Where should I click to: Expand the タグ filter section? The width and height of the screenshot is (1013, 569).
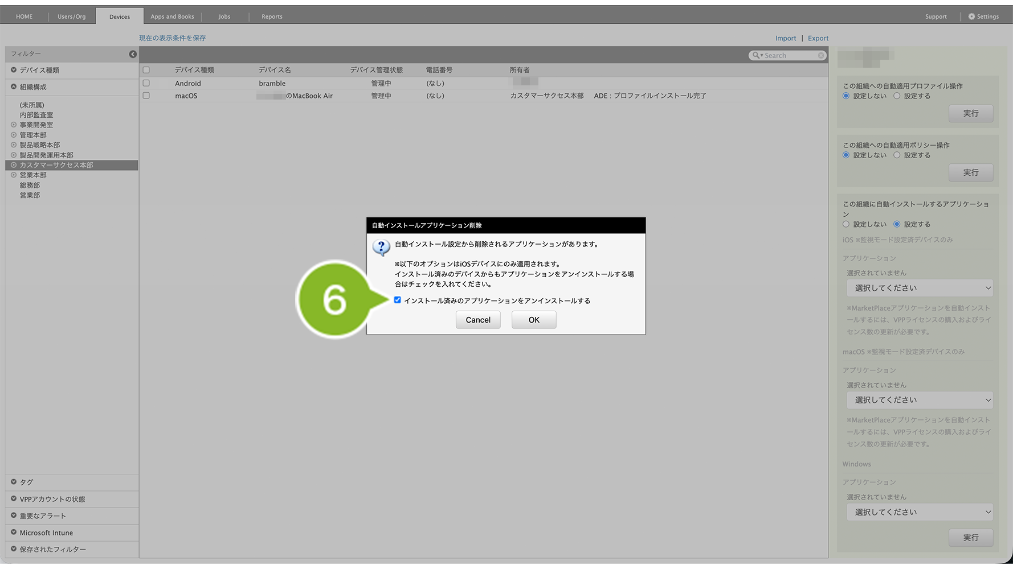click(x=14, y=482)
